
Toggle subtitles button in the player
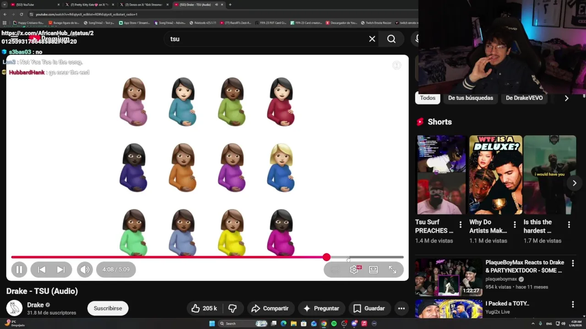335,270
